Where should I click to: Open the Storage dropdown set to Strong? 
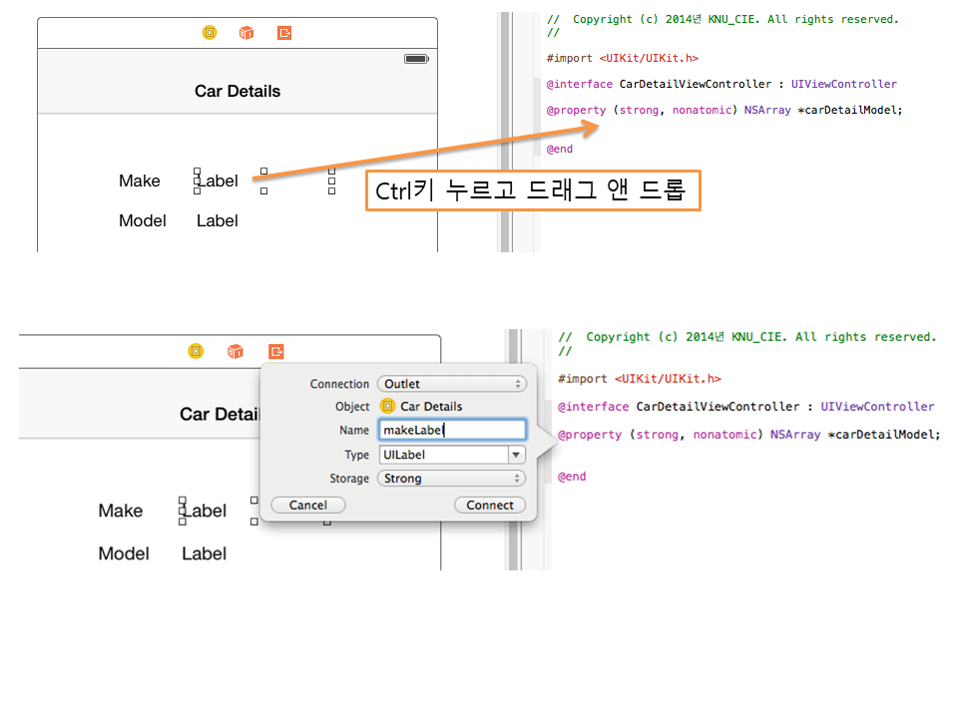point(451,479)
